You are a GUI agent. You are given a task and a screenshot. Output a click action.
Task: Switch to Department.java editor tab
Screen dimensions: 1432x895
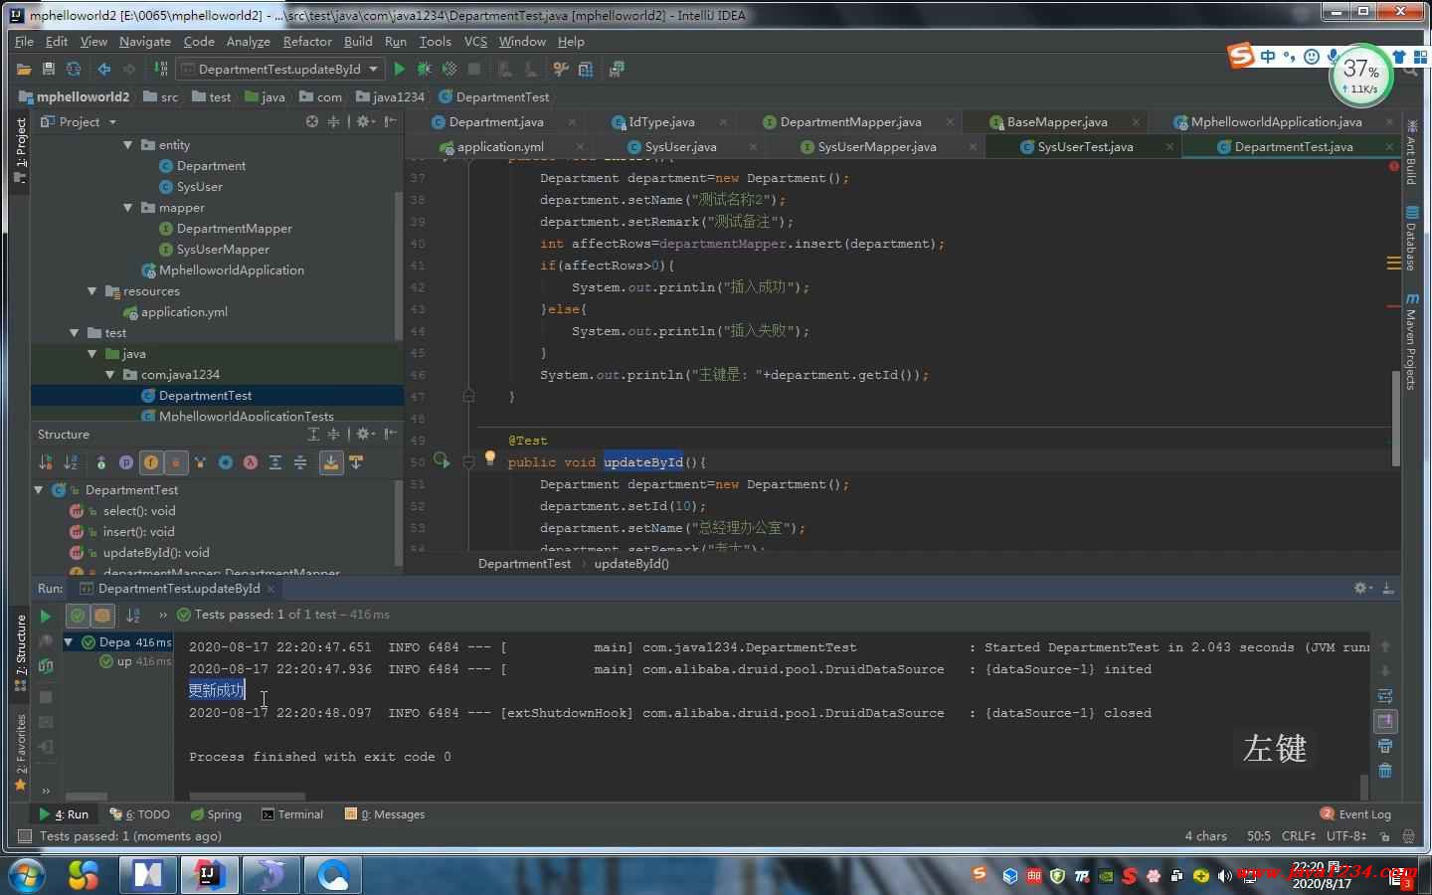(x=496, y=122)
